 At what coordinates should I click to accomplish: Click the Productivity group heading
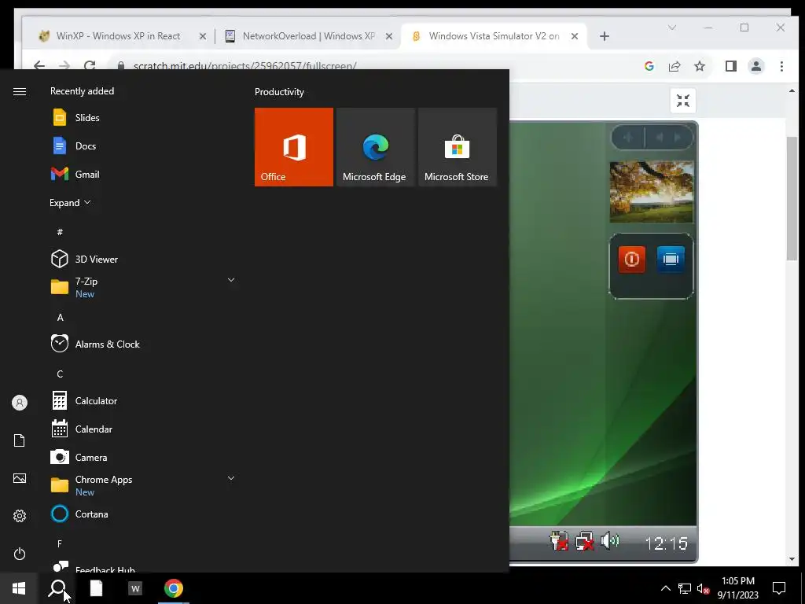[279, 92]
